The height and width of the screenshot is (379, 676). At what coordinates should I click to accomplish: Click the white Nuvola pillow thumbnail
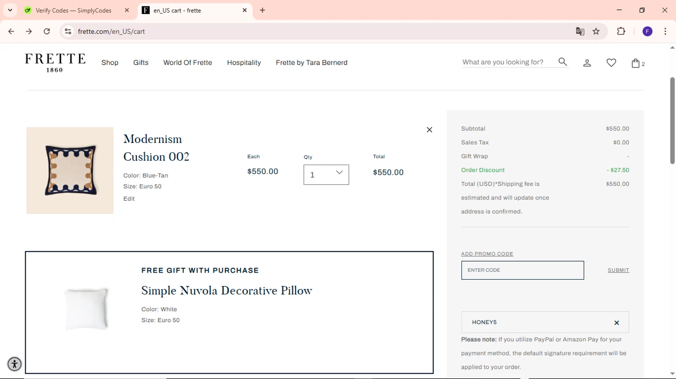point(86,309)
